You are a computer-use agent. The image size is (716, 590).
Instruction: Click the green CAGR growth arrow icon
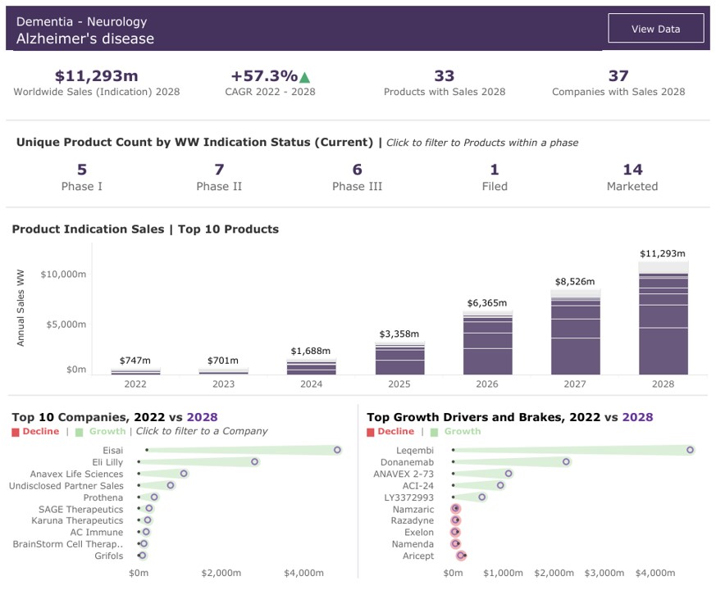pos(305,77)
